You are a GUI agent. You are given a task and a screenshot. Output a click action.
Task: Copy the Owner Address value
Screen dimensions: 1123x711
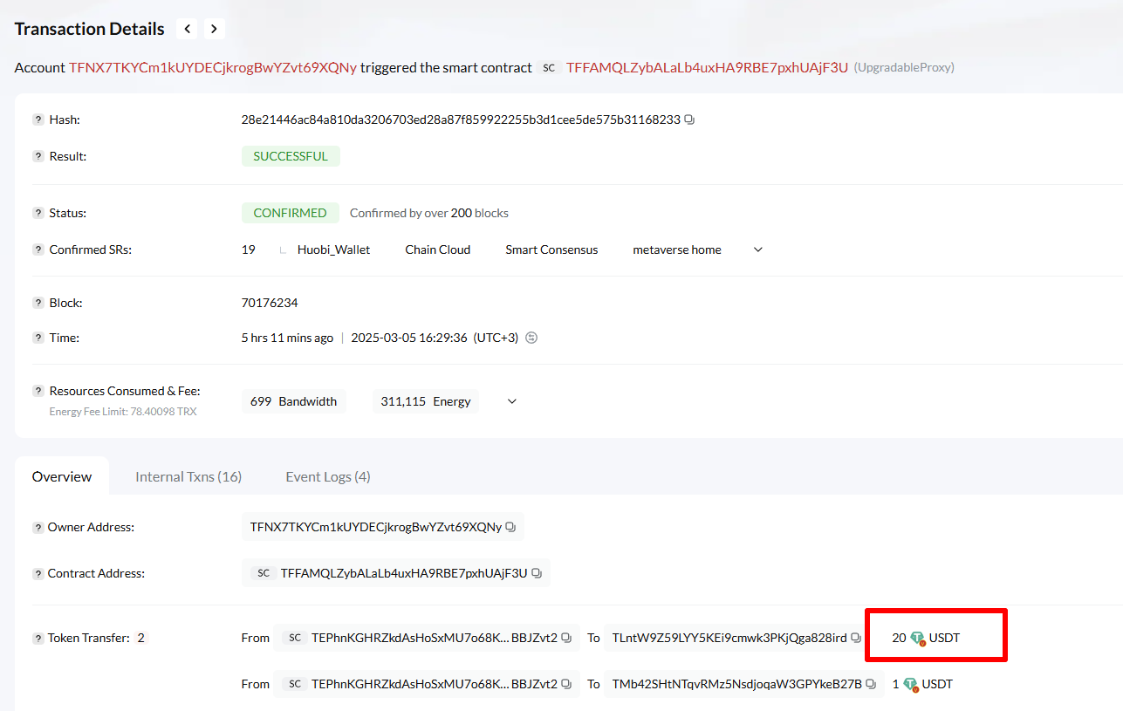pos(510,527)
